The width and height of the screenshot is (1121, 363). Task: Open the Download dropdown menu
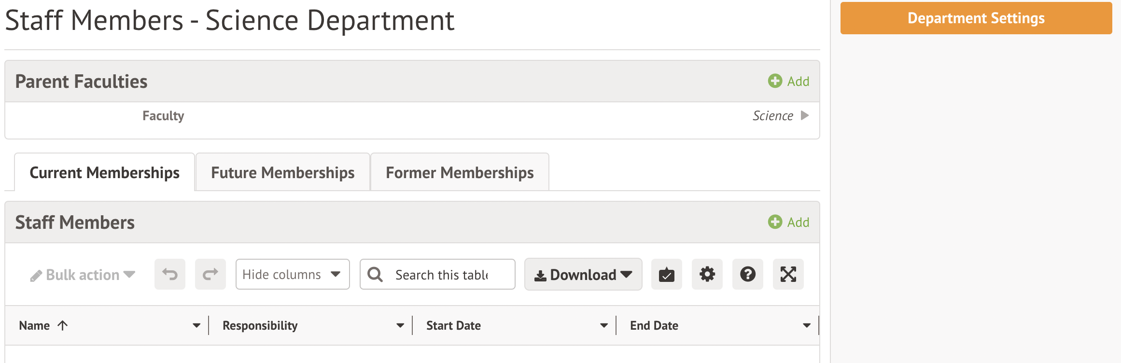583,274
